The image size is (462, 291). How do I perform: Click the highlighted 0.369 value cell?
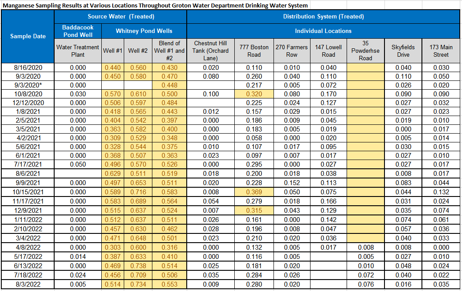tap(254, 192)
